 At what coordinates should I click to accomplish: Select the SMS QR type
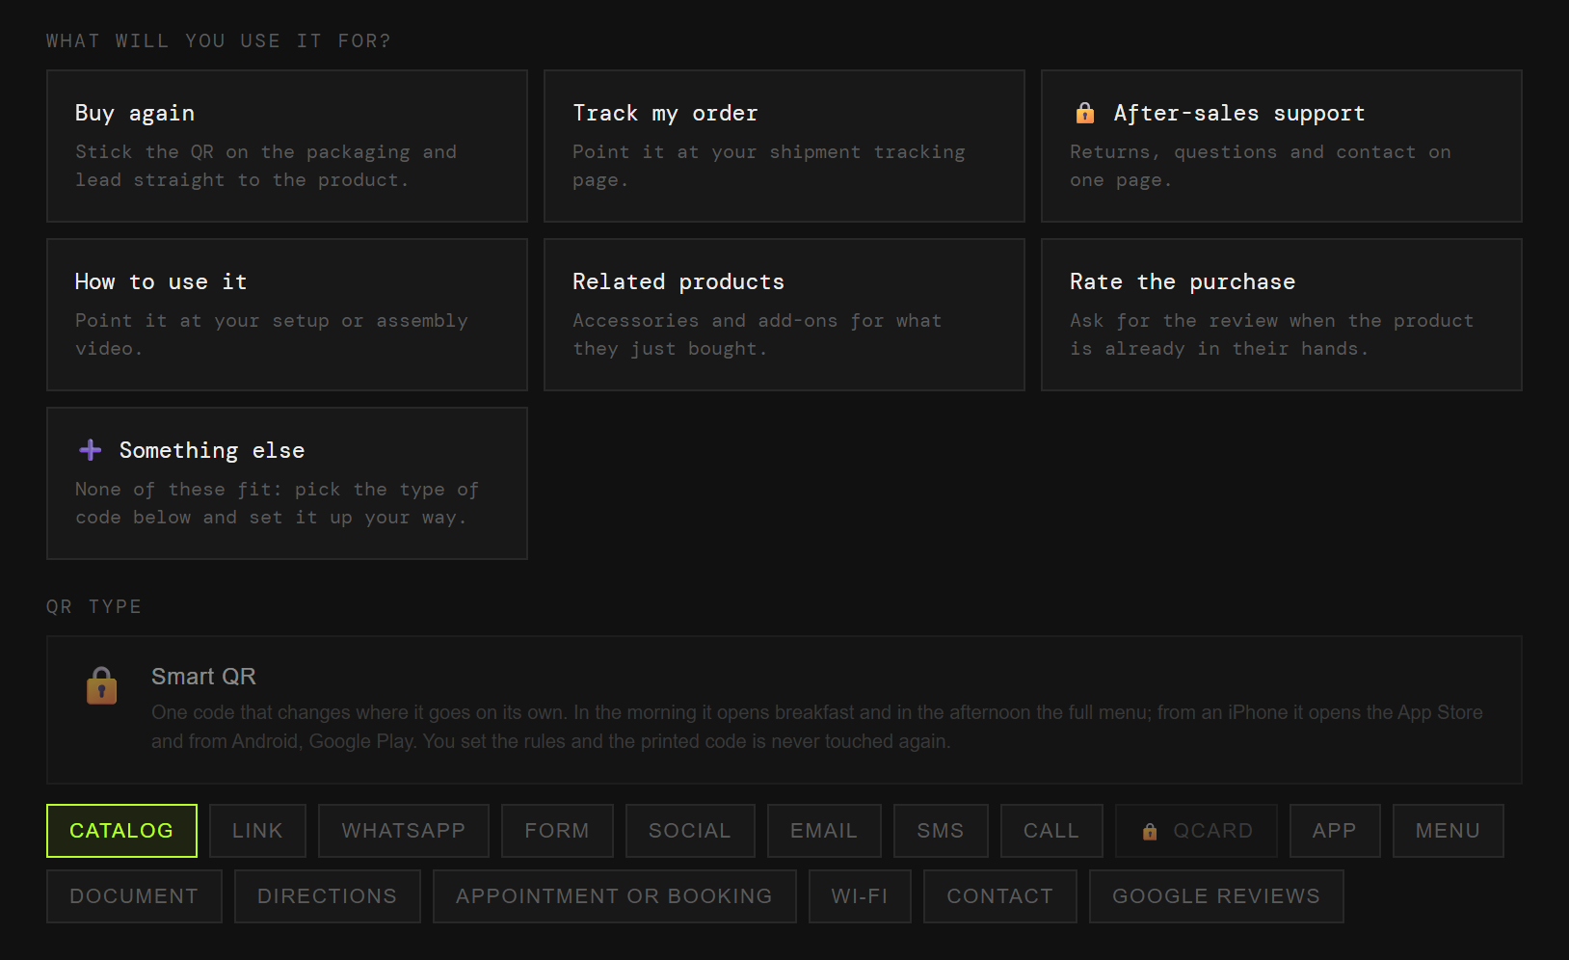pyautogui.click(x=941, y=831)
